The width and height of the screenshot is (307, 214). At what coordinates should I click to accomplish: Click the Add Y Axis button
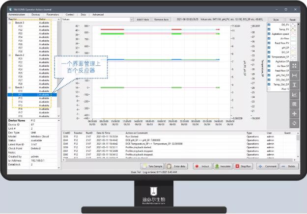(143, 20)
